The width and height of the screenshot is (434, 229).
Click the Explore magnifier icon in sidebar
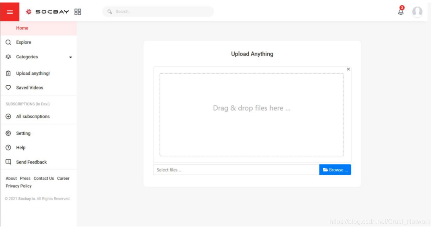pos(8,42)
